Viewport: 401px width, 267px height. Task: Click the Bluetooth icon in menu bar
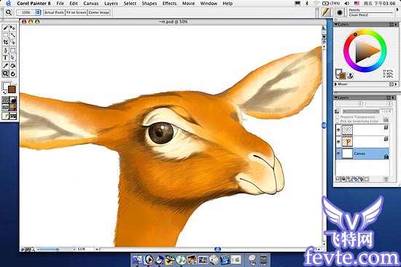307,4
